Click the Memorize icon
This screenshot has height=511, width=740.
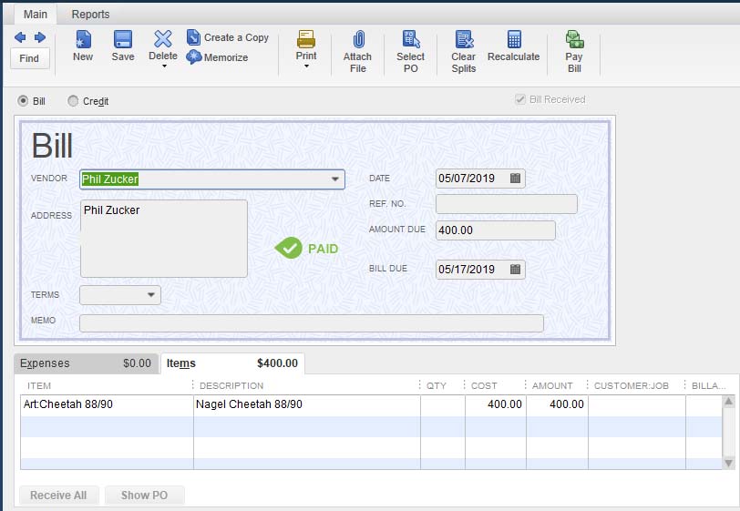194,57
